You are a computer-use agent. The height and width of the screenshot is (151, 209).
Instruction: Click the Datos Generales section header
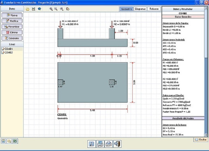tap(183, 17)
